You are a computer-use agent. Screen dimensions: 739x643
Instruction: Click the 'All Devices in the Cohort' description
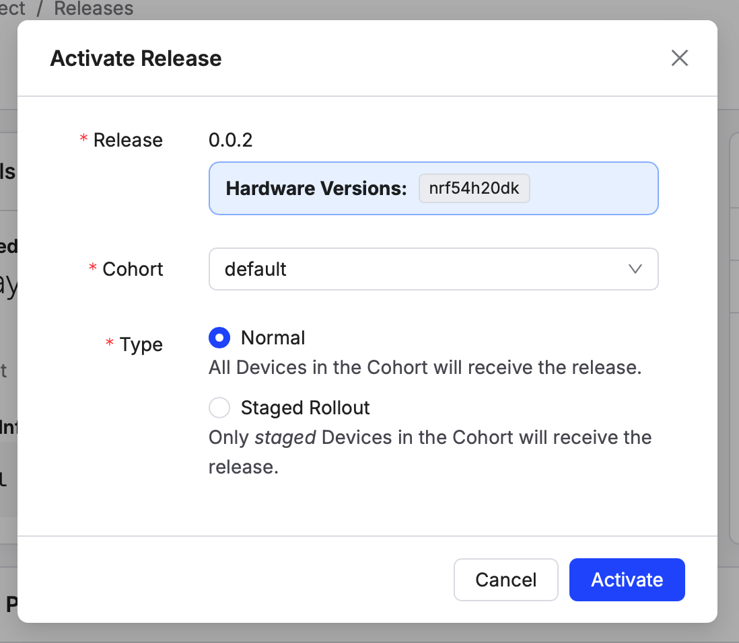pyautogui.click(x=424, y=368)
